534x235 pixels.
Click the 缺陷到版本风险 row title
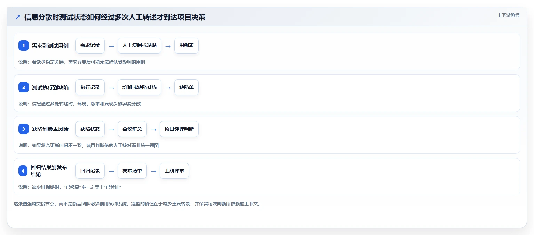click(x=50, y=129)
